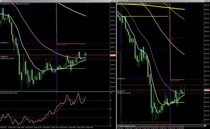
Task: Select the orange pivot level line, left chart
Action: coord(71,43)
